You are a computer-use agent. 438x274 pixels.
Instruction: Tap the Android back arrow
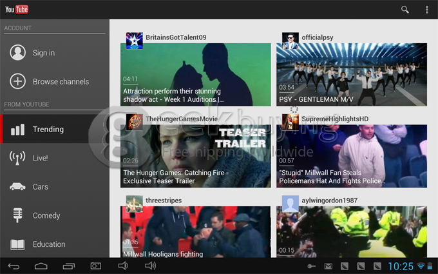point(14,266)
